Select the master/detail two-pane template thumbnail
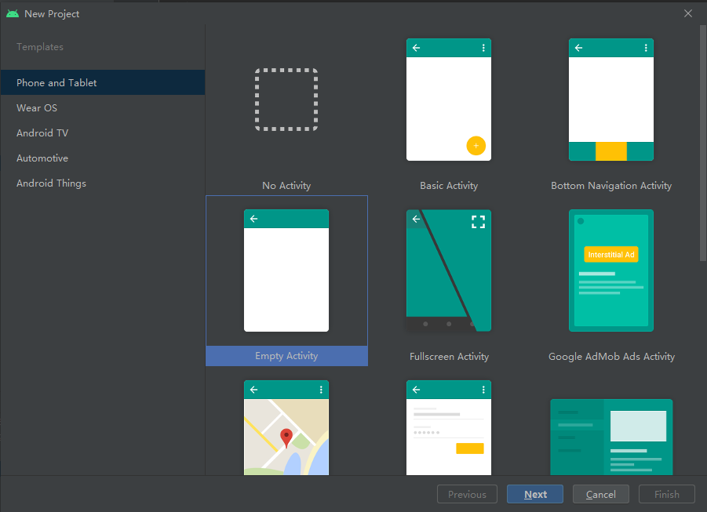 (611, 437)
